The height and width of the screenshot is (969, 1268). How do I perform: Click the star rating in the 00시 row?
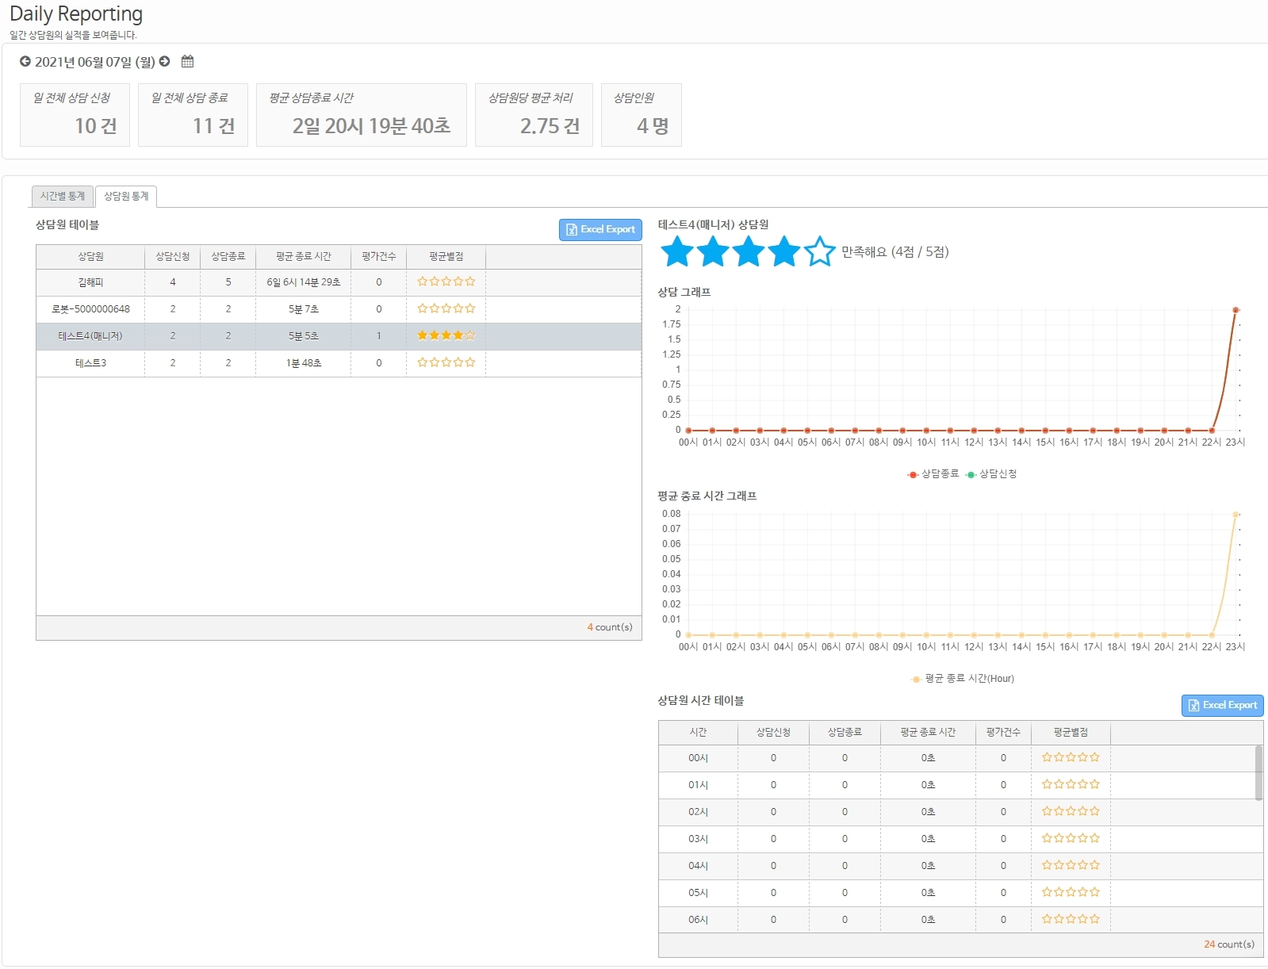[1071, 757]
